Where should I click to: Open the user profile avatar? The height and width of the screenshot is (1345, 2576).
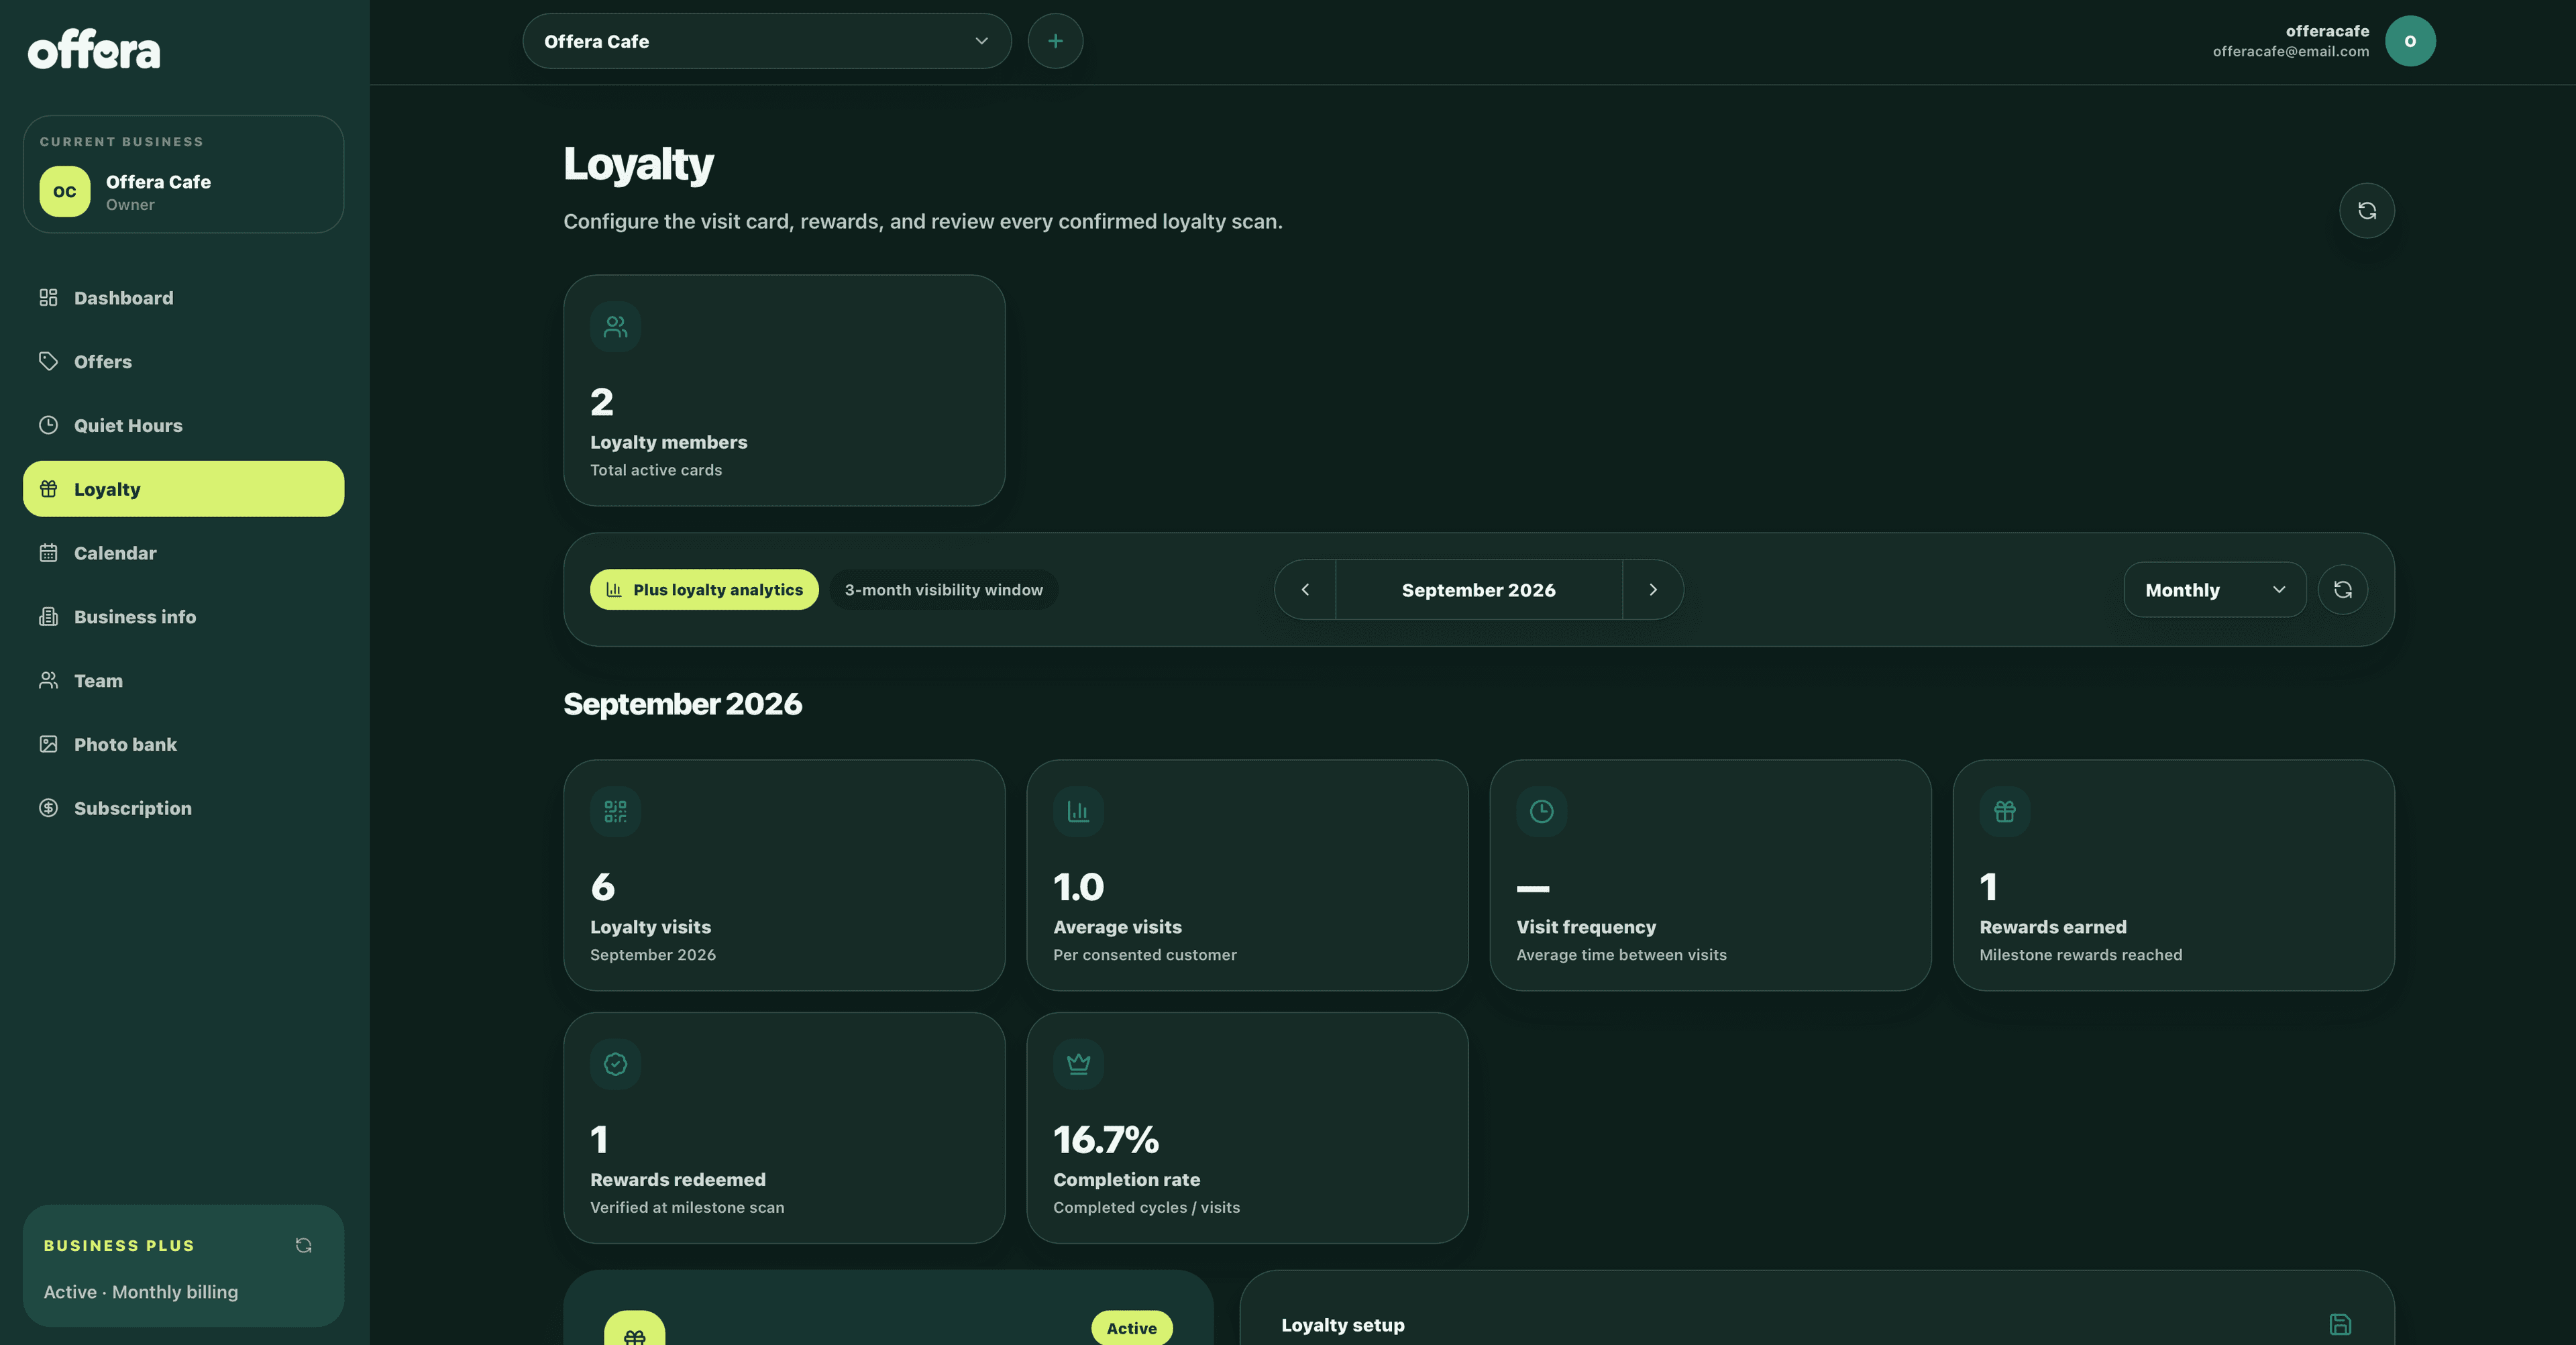[x=2410, y=41]
